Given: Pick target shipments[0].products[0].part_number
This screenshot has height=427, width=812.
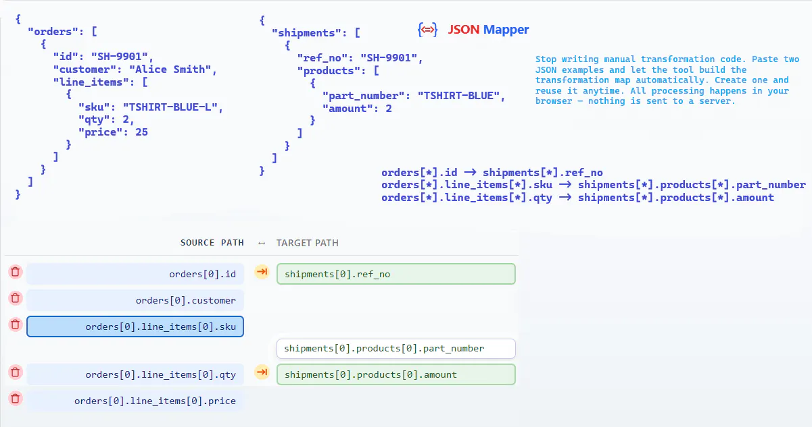Looking at the screenshot, I should pyautogui.click(x=396, y=348).
